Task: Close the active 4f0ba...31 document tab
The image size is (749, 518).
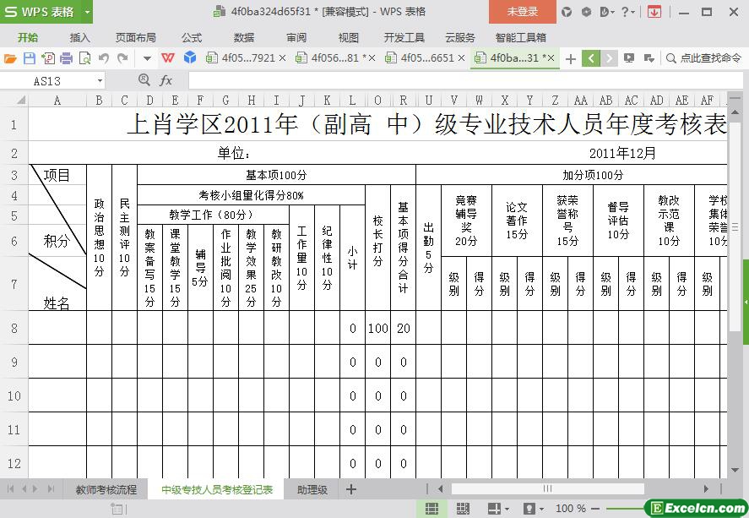Action: pyautogui.click(x=551, y=58)
